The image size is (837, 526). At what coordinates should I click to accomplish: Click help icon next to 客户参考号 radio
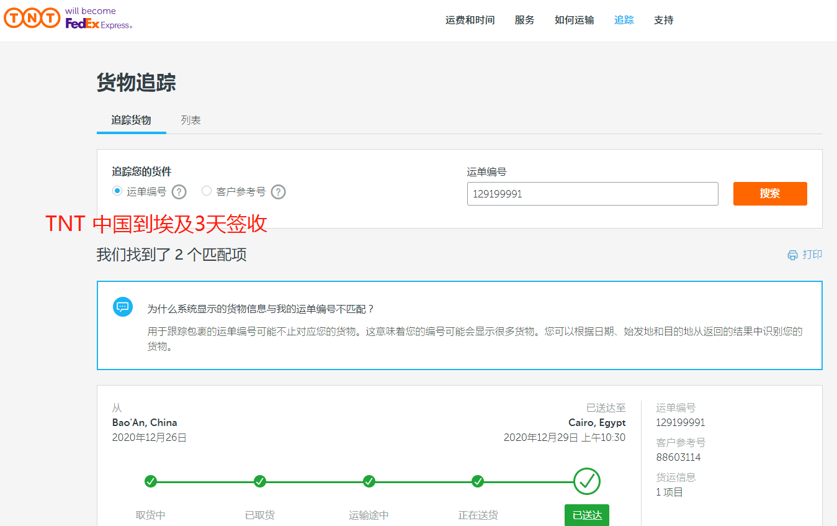[279, 192]
